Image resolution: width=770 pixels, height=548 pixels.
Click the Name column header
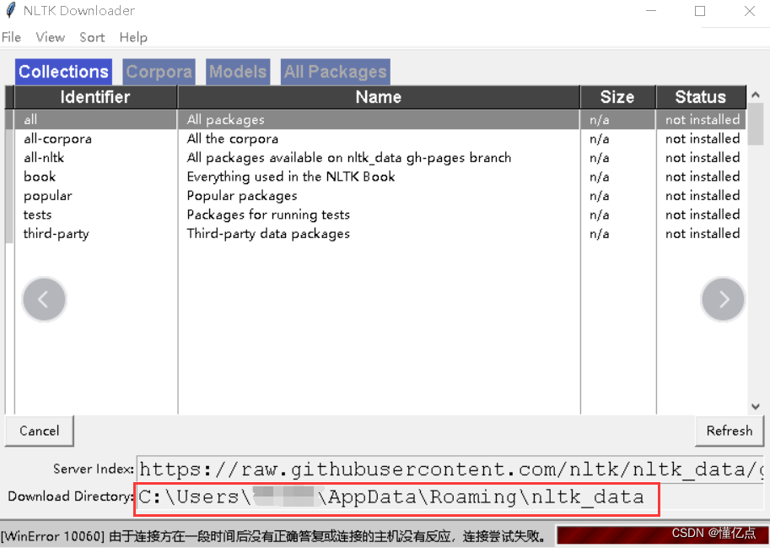tap(378, 96)
